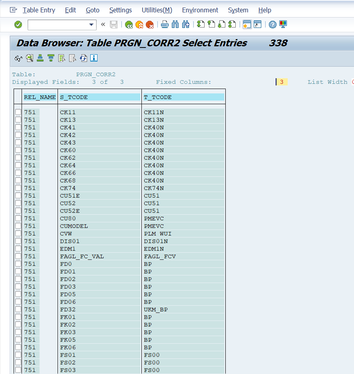Click the menu bar exit icon left of Table Entry
This screenshot has height=374, width=354.
13,10
